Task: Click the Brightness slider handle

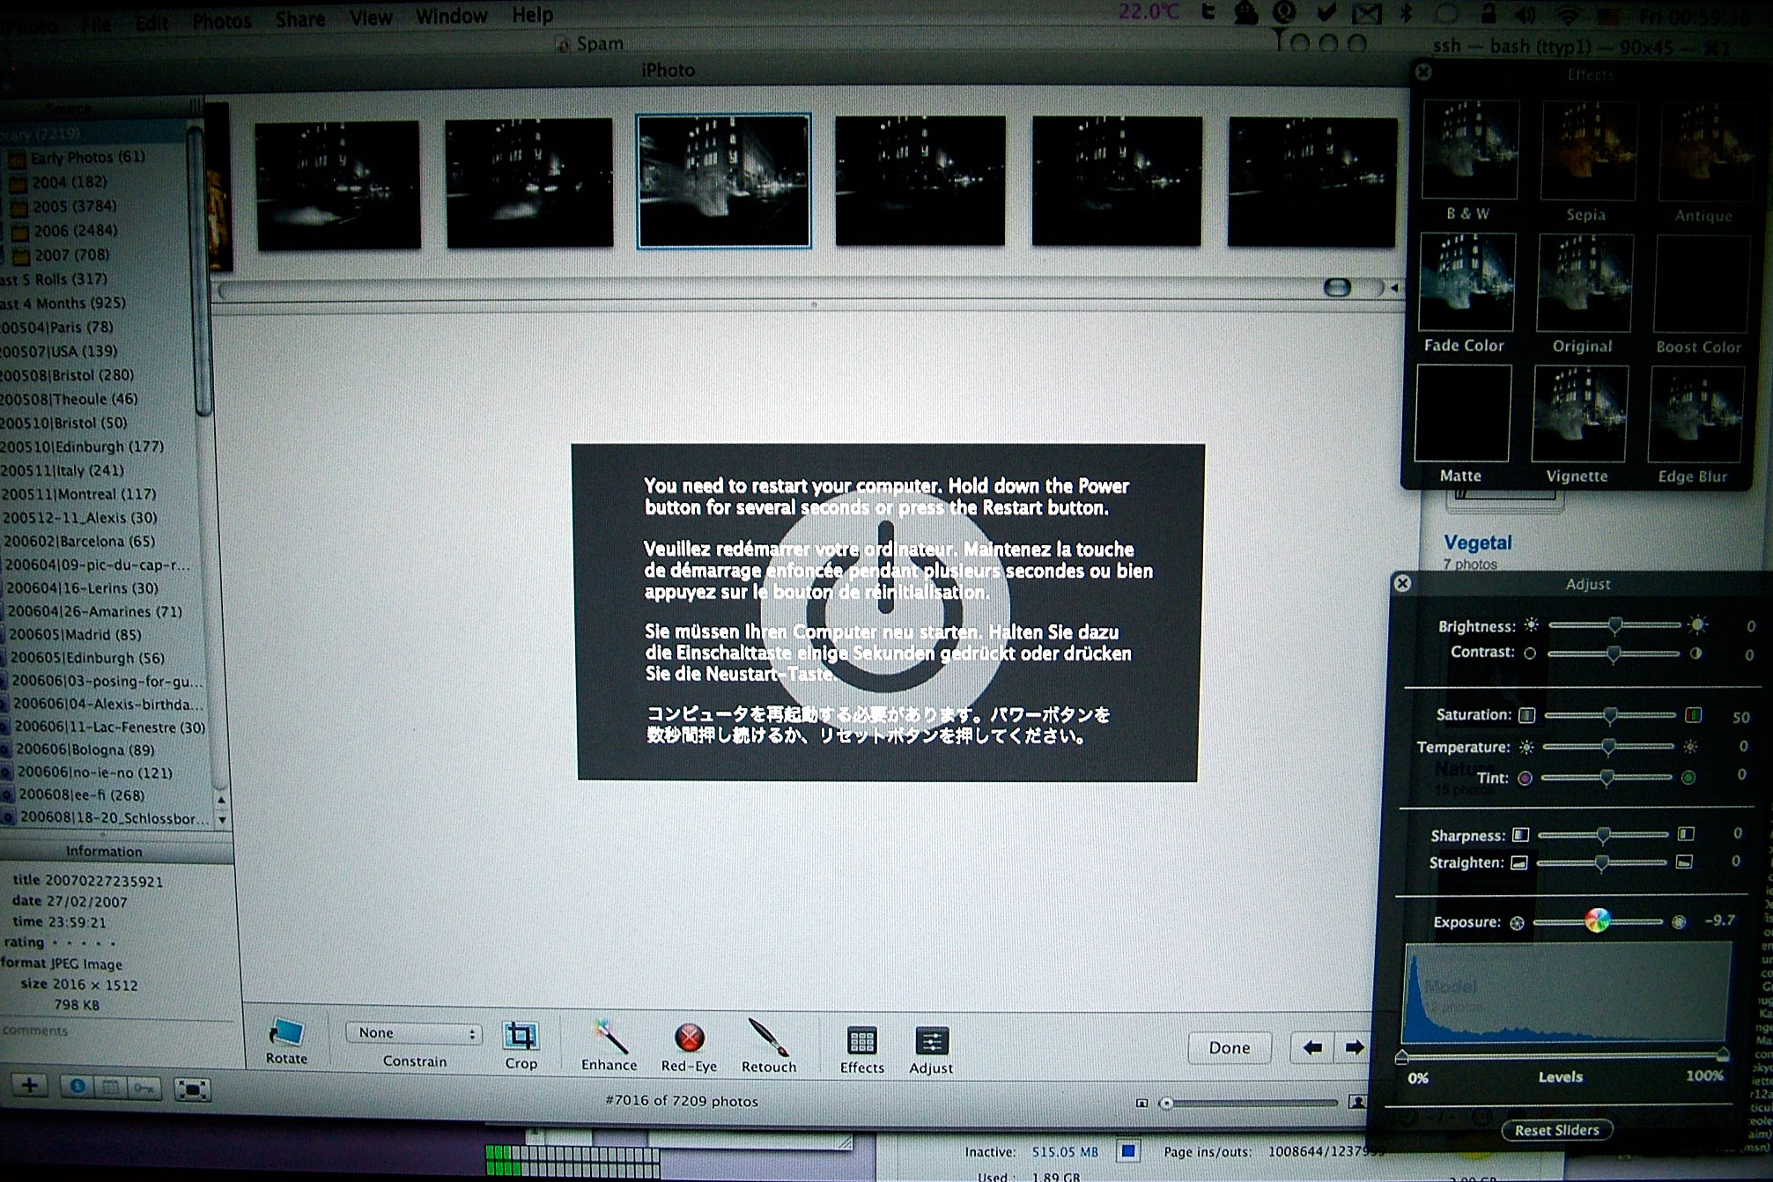Action: click(1614, 625)
